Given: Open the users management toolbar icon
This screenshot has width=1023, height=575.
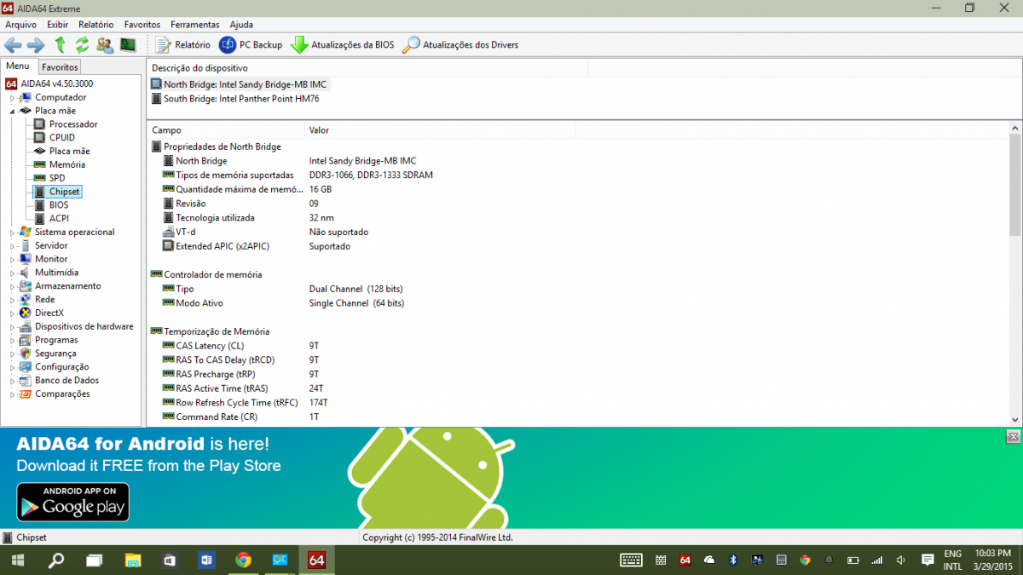Looking at the screenshot, I should [106, 44].
